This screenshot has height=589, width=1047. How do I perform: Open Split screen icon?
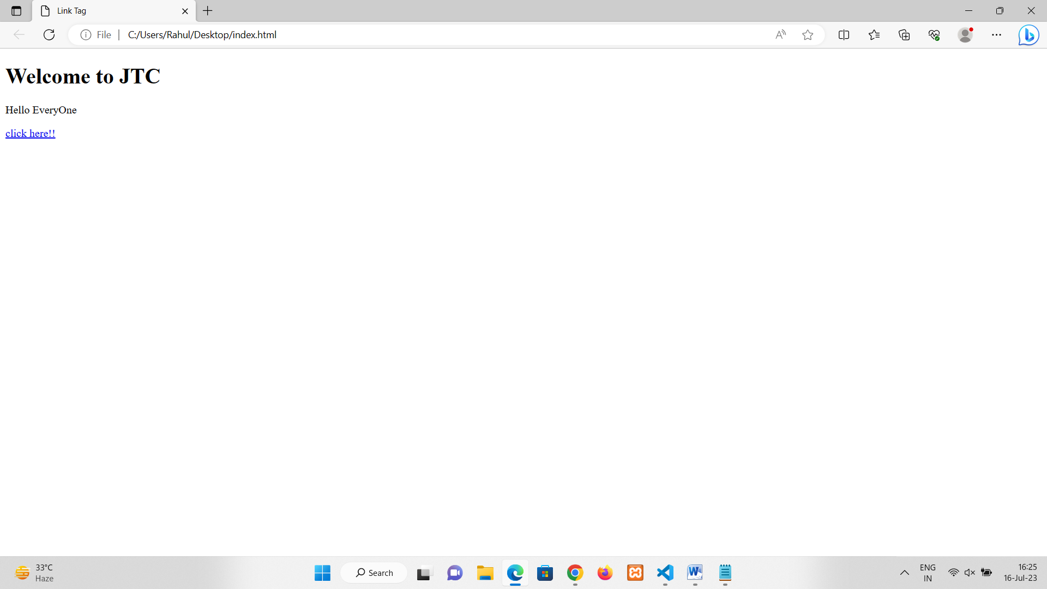(x=844, y=35)
